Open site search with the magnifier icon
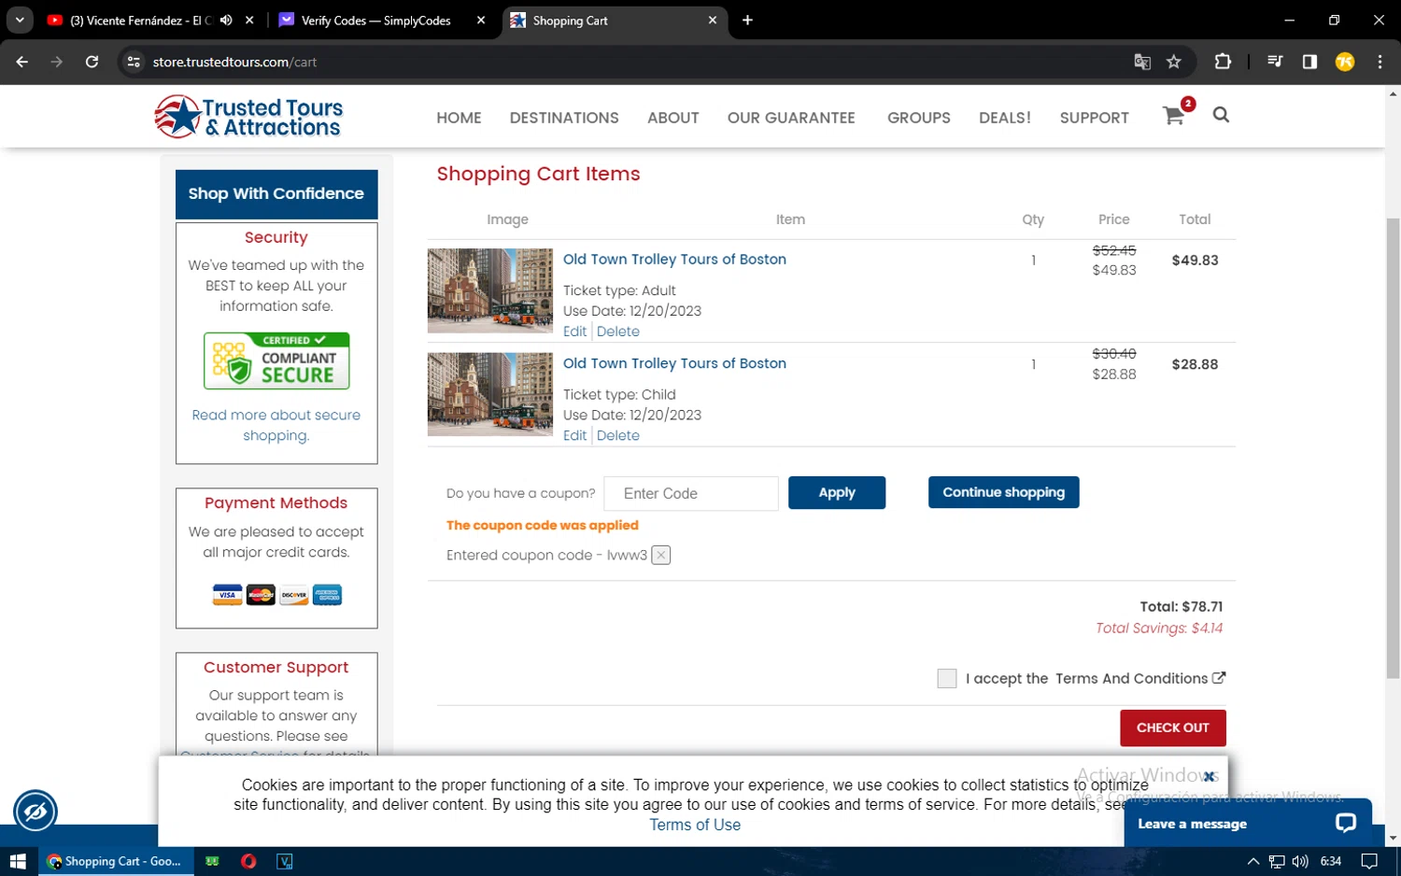 [1221, 115]
